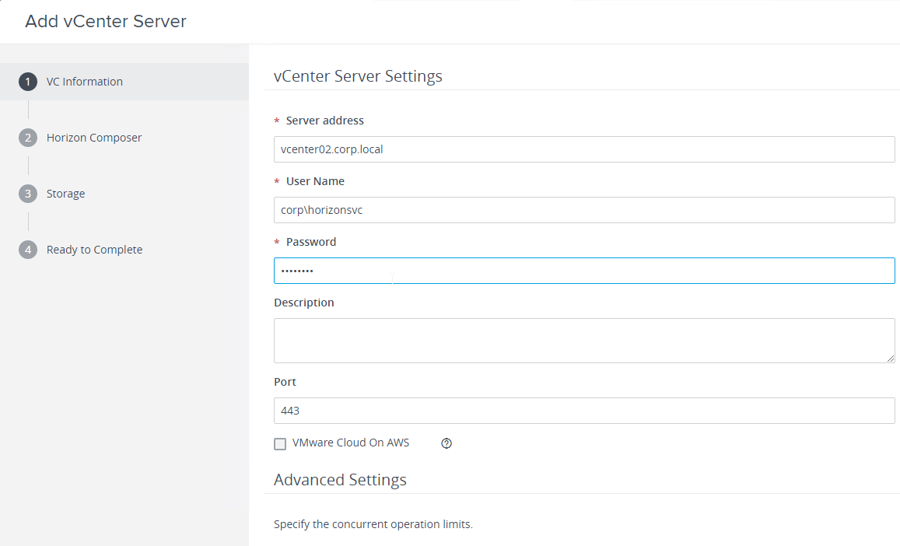Select step 2 number badge for Horizon Composer
900x546 pixels.
tap(27, 138)
